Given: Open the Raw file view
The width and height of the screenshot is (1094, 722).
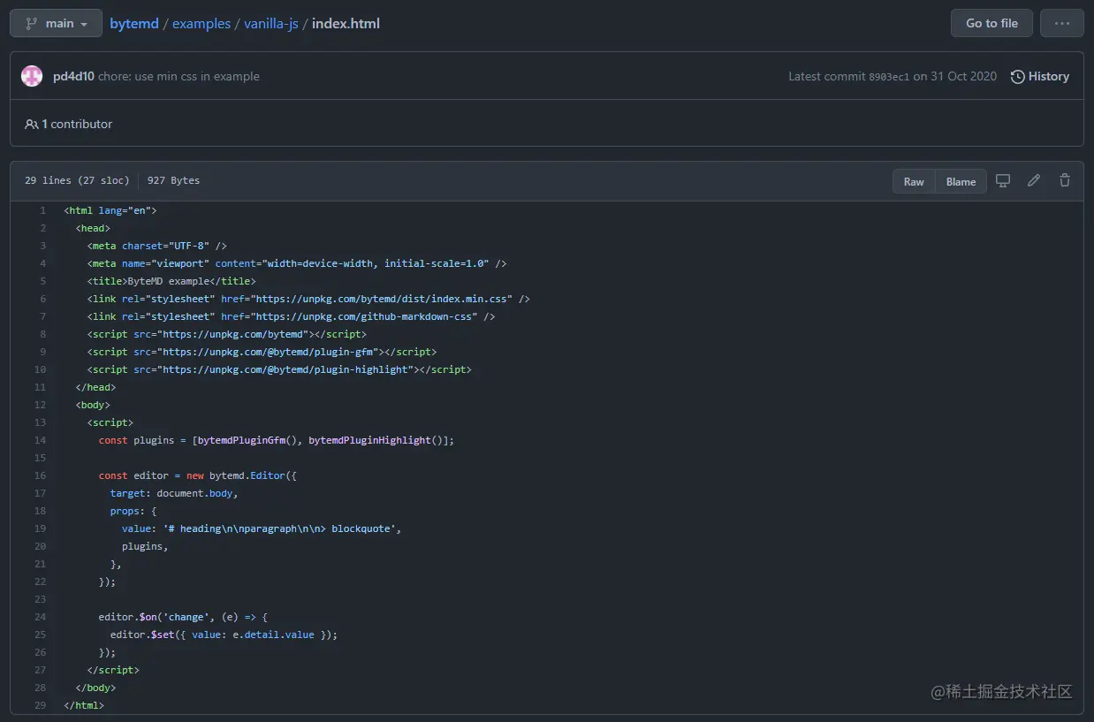Looking at the screenshot, I should click(x=914, y=181).
